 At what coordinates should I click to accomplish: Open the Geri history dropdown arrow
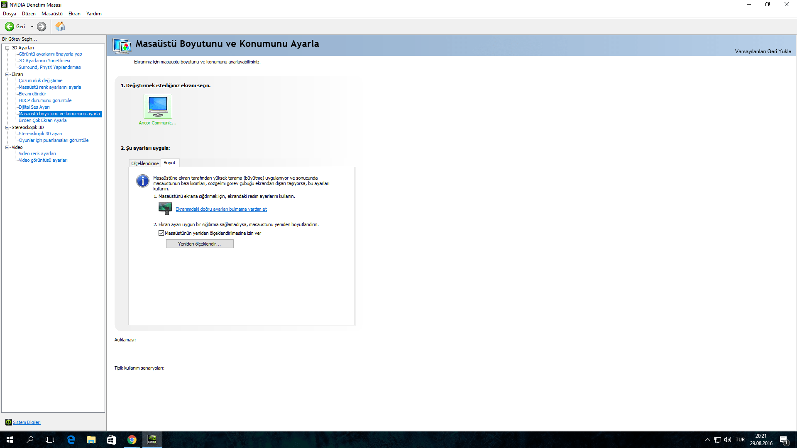click(32, 27)
